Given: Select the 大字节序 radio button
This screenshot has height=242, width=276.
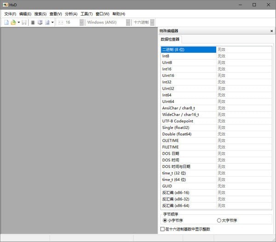Looking at the screenshot, I should coord(219,220).
